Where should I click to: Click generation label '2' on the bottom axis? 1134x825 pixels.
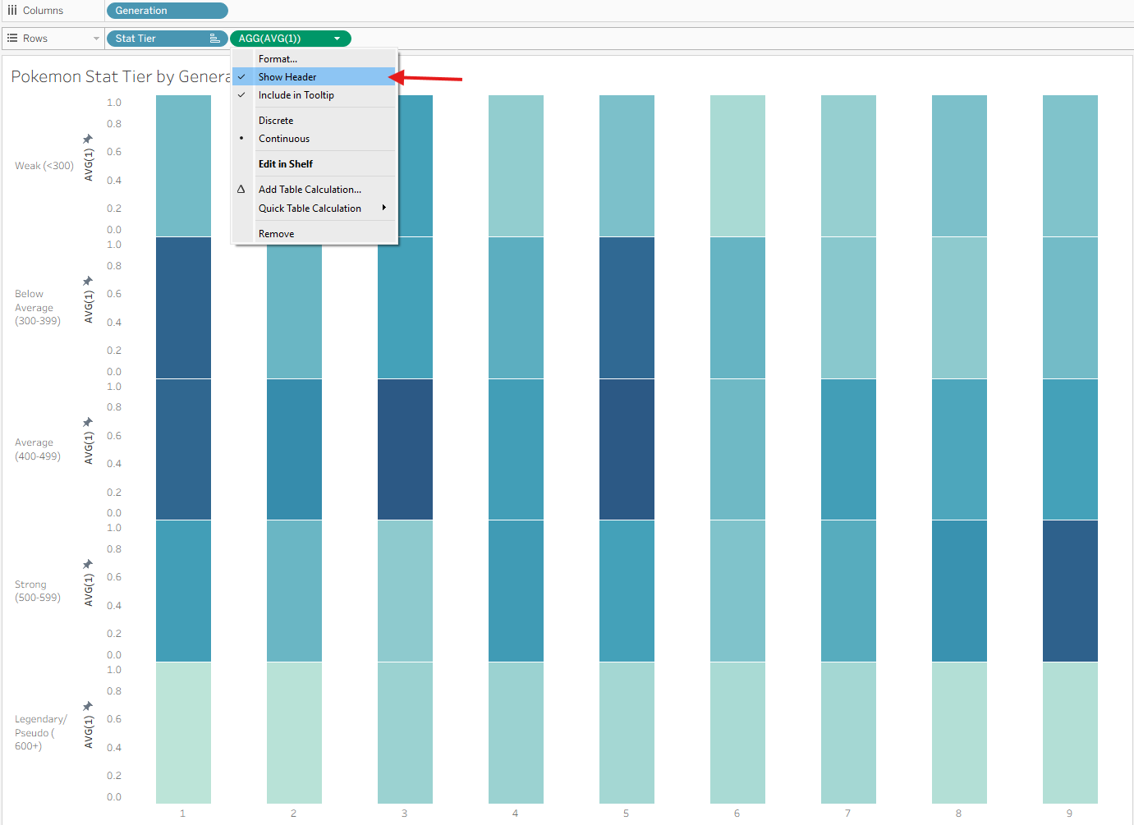coord(294,814)
